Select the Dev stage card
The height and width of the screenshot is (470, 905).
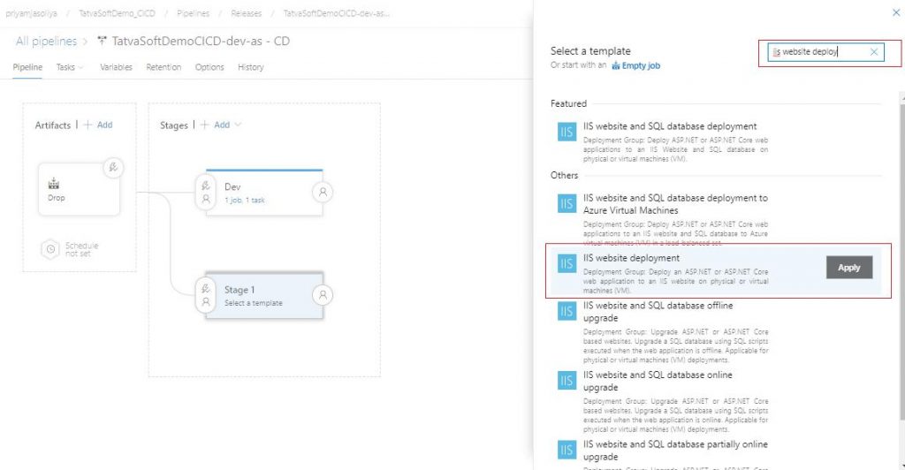pos(264,192)
